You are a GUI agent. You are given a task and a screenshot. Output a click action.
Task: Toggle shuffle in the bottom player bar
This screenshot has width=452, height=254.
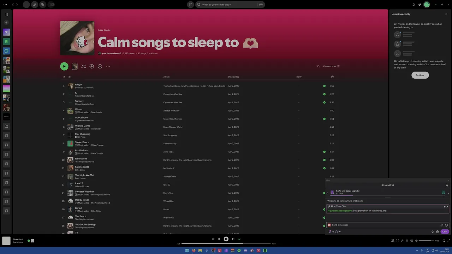coord(213,239)
